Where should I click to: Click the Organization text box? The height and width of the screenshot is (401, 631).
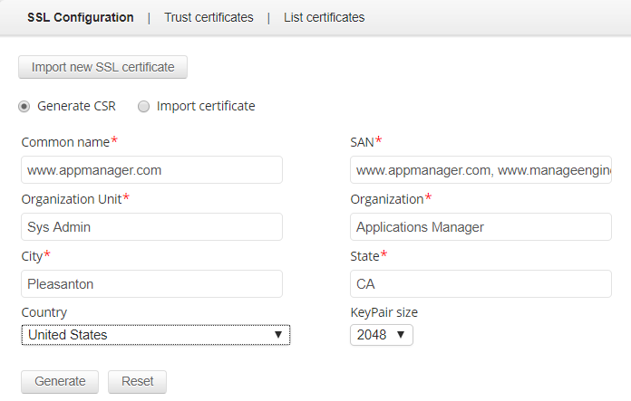(481, 227)
